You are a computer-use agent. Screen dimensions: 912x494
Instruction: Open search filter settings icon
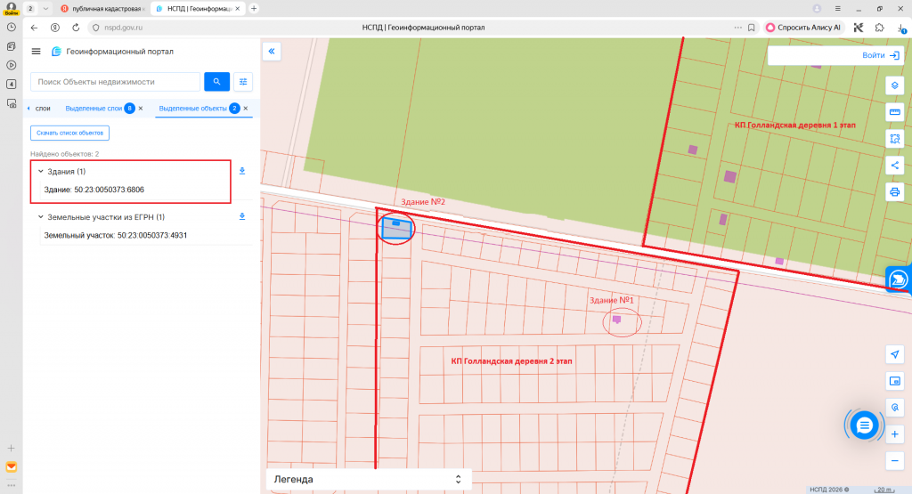click(243, 82)
